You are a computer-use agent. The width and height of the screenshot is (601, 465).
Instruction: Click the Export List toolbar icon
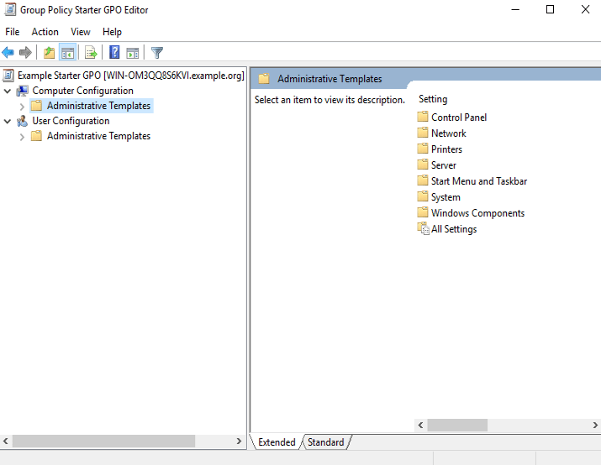coord(92,52)
